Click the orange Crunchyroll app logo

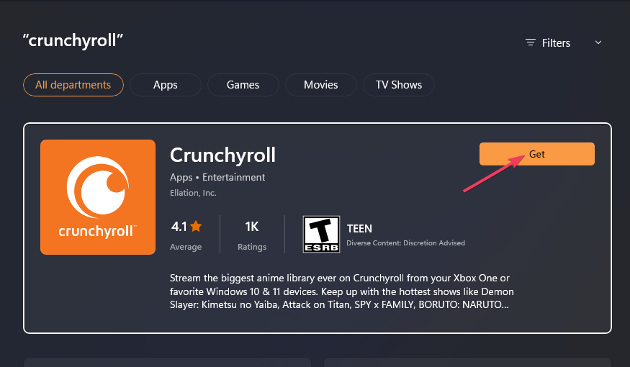[x=98, y=197]
